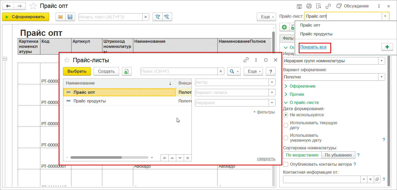Open the Автор filter dropdown
Viewport: 397px width, 190px height.
click(272, 82)
